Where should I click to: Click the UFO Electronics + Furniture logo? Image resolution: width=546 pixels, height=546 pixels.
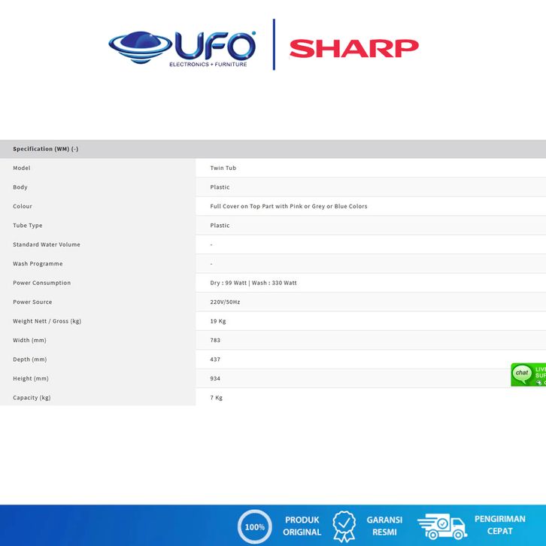(183, 48)
